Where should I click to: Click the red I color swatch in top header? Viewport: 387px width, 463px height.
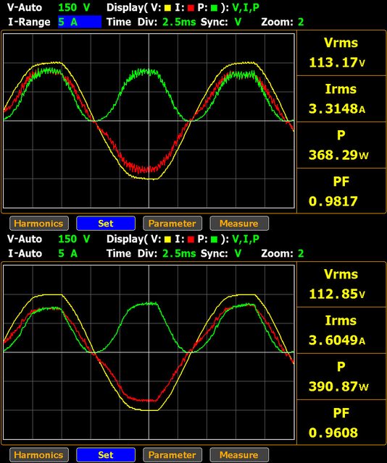click(191, 8)
